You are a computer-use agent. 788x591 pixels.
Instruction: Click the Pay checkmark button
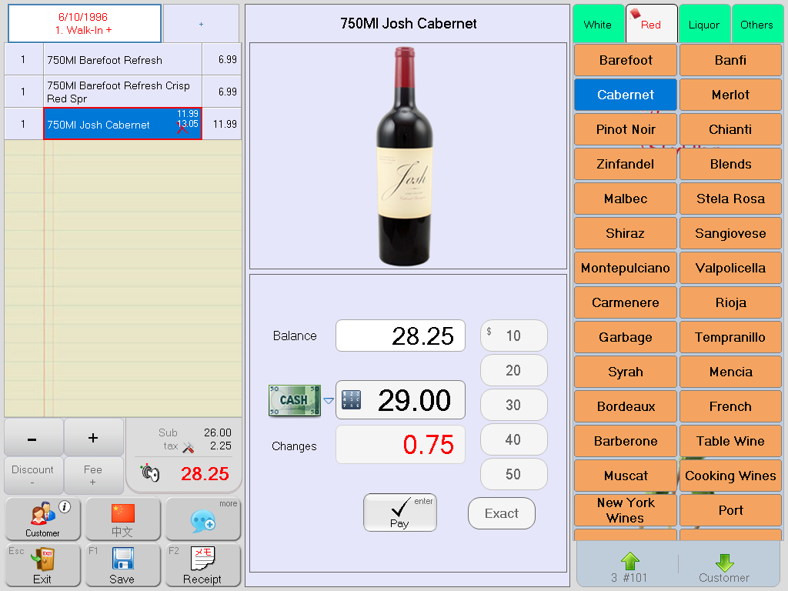400,513
